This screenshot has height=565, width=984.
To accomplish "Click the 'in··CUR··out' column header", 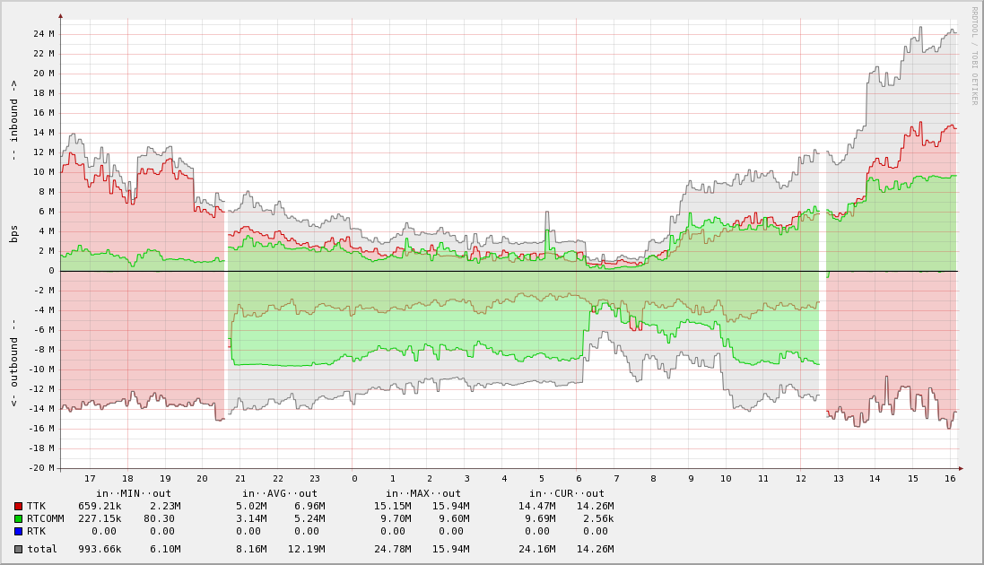I will point(566,493).
